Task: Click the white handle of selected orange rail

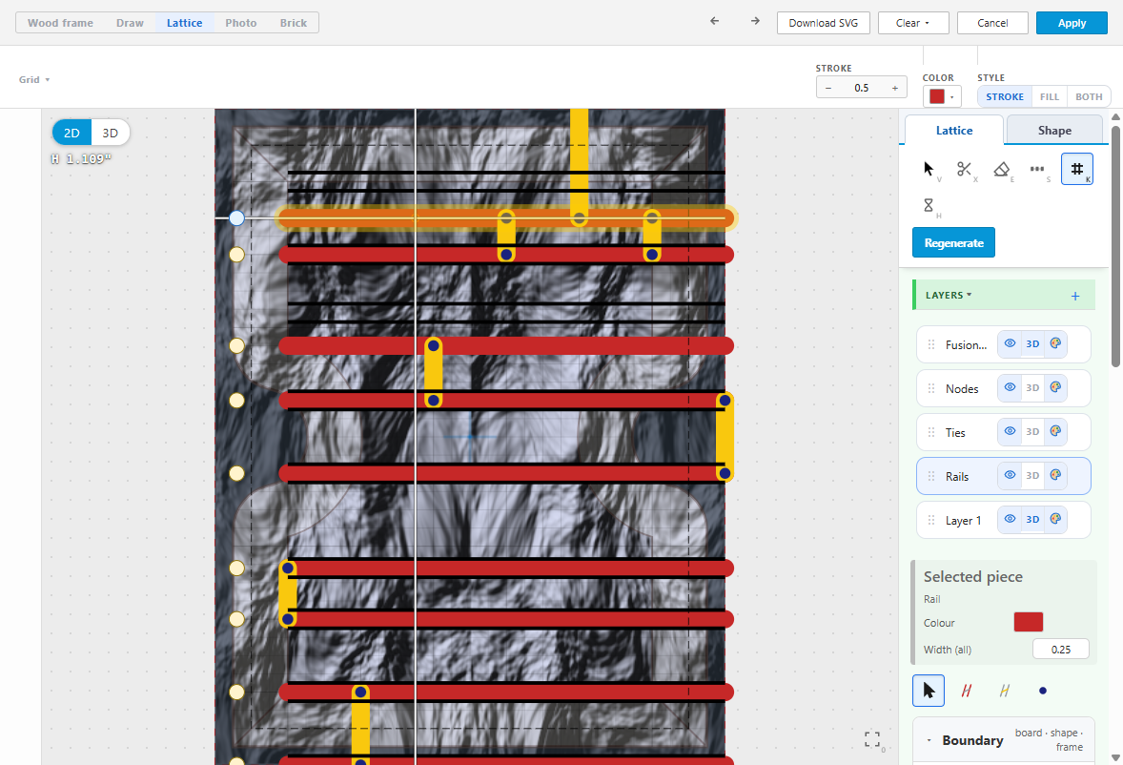Action: [237, 217]
